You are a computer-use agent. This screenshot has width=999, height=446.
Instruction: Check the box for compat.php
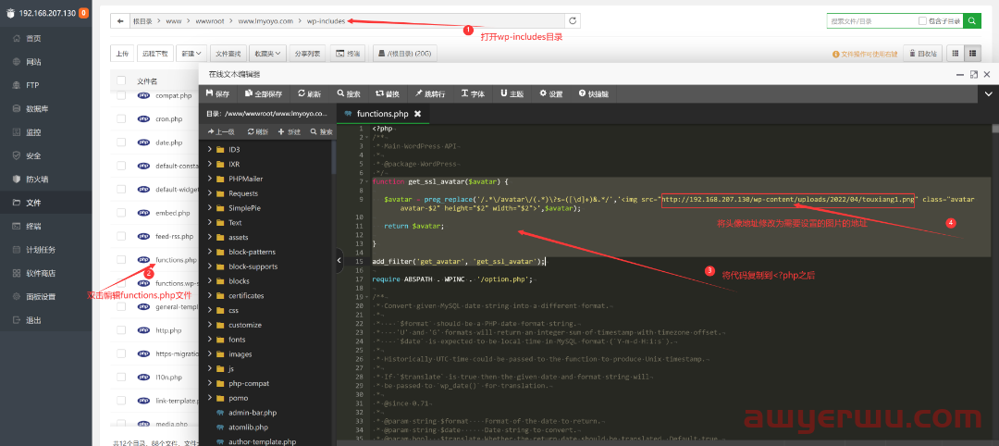[x=121, y=95]
